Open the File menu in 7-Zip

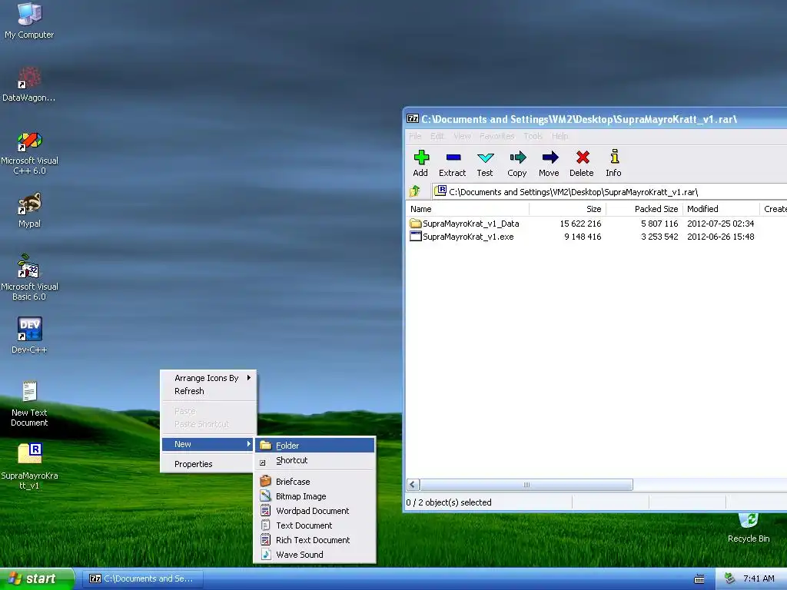pyautogui.click(x=415, y=136)
